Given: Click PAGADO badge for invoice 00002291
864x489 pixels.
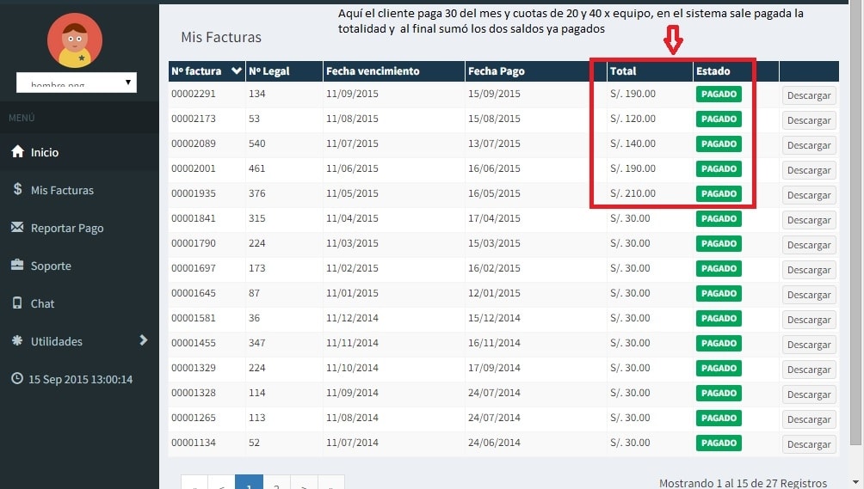Looking at the screenshot, I should 719,94.
